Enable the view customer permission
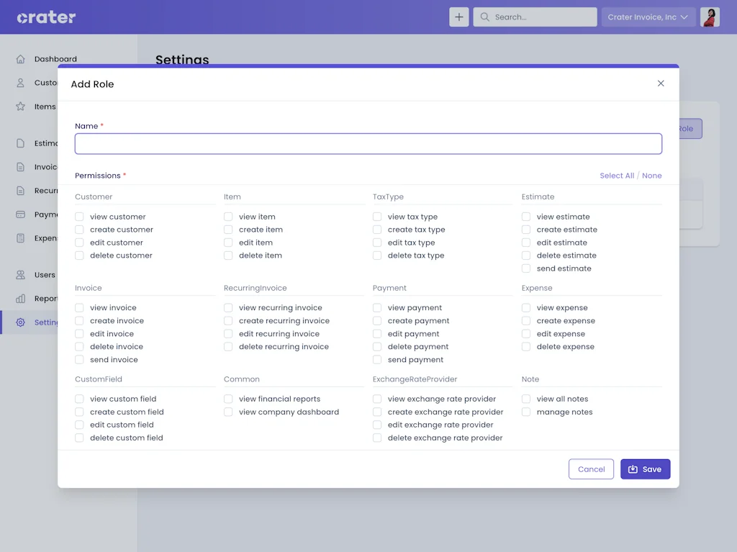 click(x=79, y=217)
